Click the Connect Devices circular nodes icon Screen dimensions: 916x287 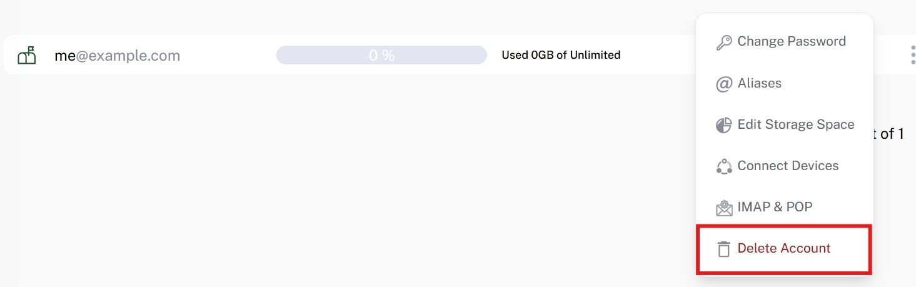click(x=724, y=166)
